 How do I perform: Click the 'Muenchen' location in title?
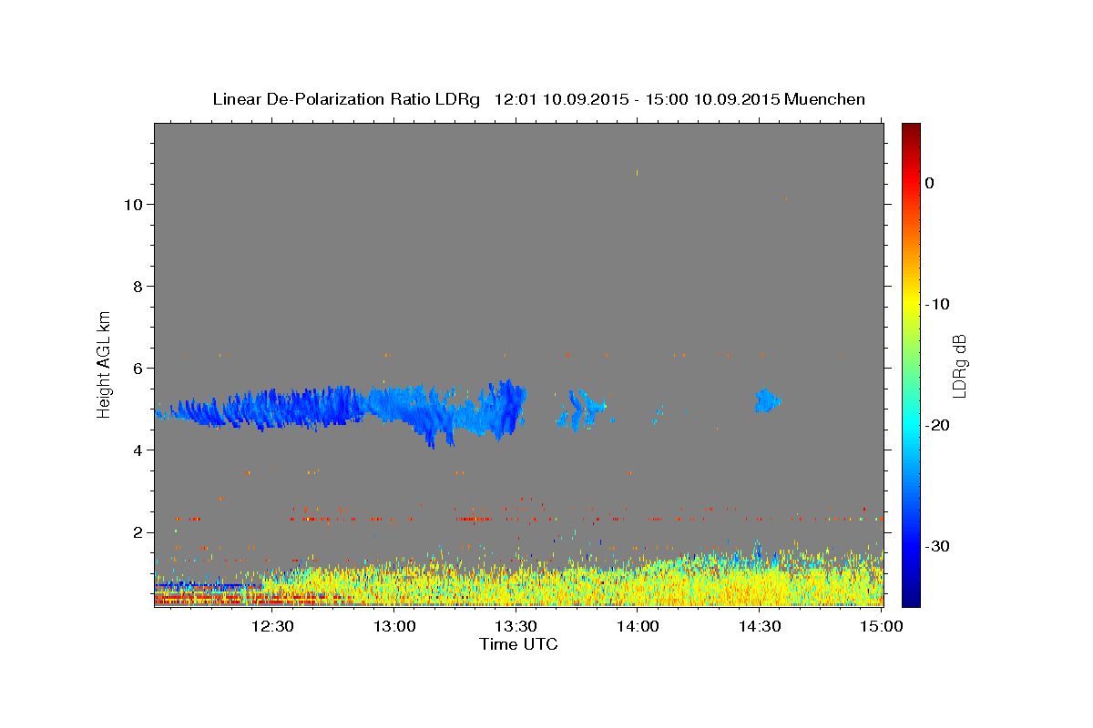826,99
